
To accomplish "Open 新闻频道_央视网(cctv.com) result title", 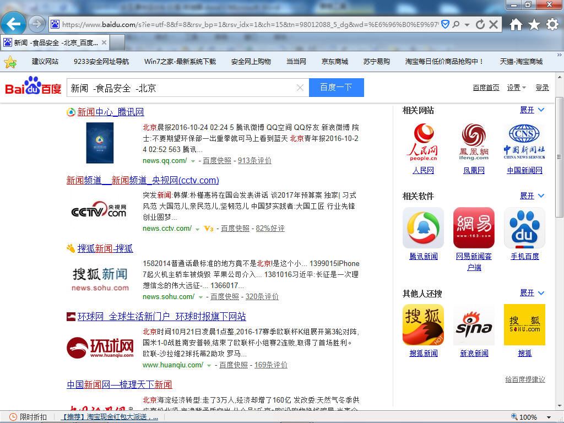I will [x=143, y=180].
